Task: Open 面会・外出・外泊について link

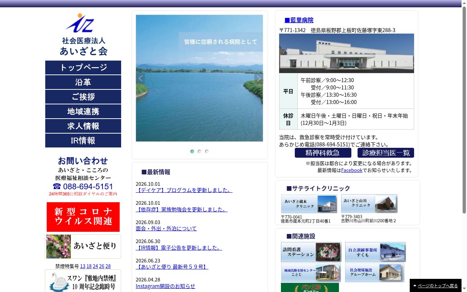Action: click(166, 228)
